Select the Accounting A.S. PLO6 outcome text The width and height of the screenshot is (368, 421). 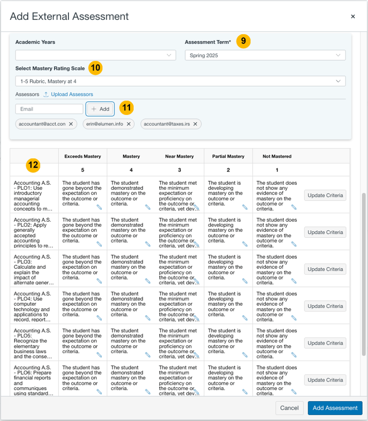click(x=34, y=380)
